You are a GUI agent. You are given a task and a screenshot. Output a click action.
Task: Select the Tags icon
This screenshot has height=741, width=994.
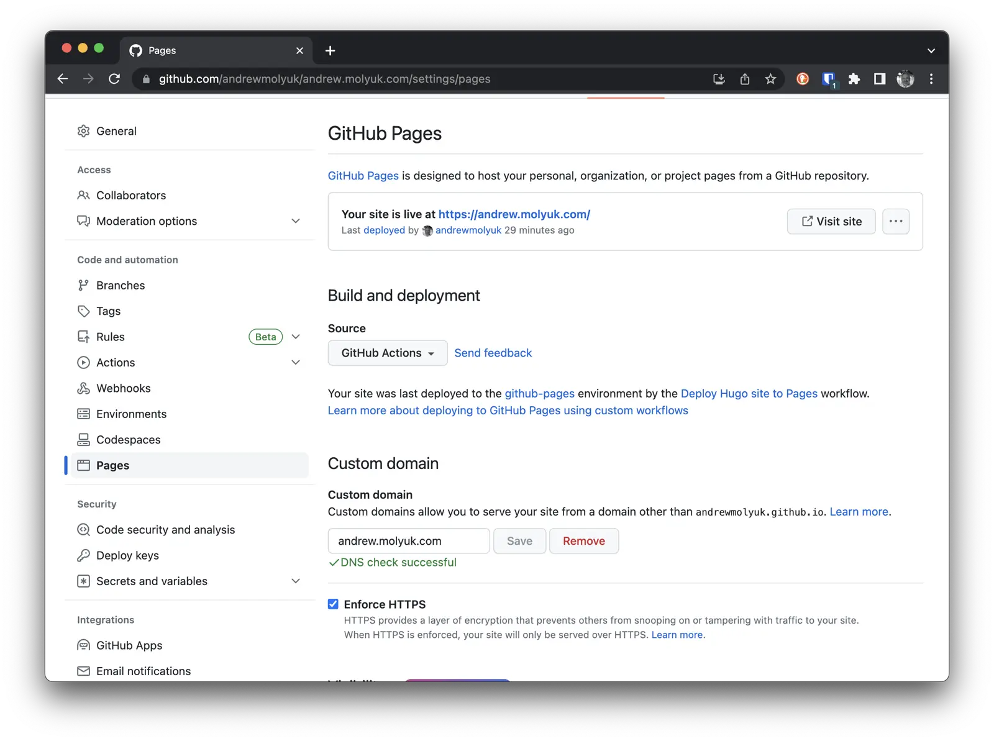click(x=84, y=311)
